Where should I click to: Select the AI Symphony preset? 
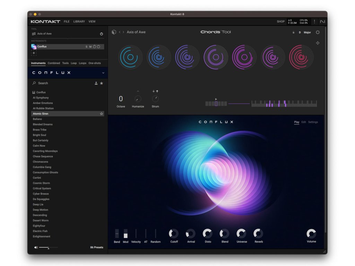point(41,98)
